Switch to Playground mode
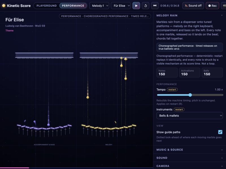Viewport: 226px width, 169px height. (47, 6)
